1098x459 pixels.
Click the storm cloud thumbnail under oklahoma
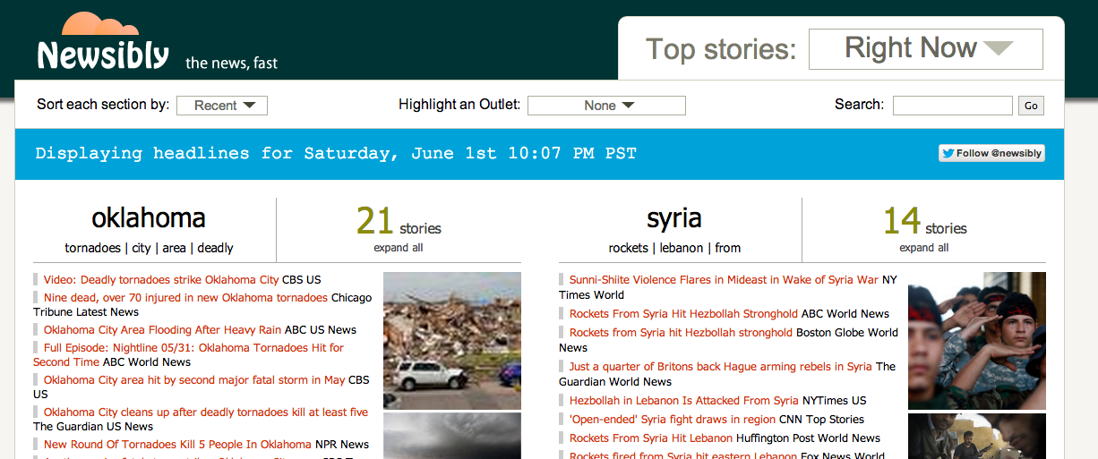452,436
